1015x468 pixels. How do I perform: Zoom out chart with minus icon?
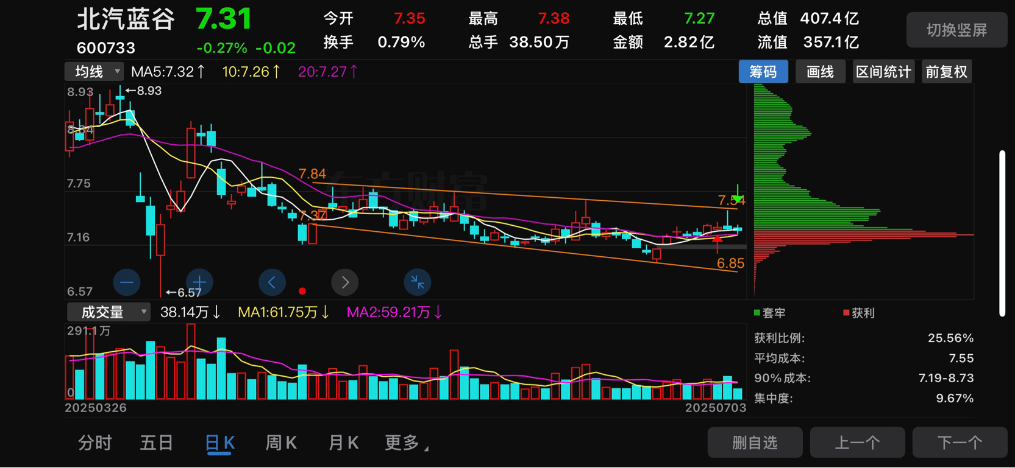pyautogui.click(x=127, y=282)
